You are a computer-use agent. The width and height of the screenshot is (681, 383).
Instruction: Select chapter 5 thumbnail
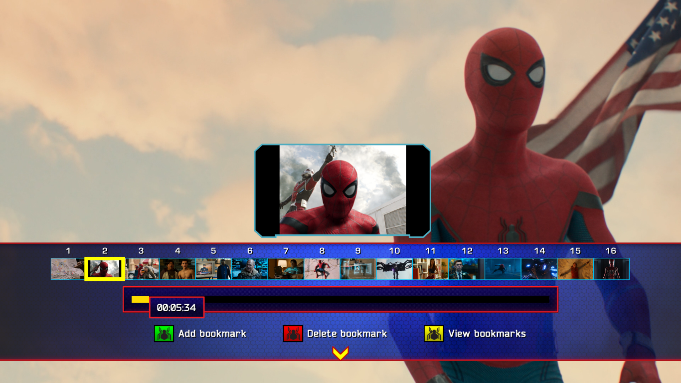[213, 269]
